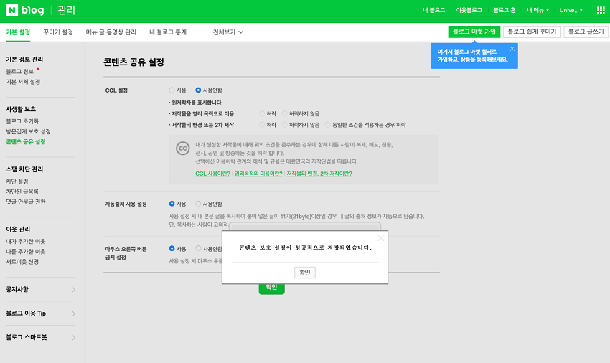Close the blue blog market tooltip
Screen dimensions: 610x363
(x=512, y=49)
